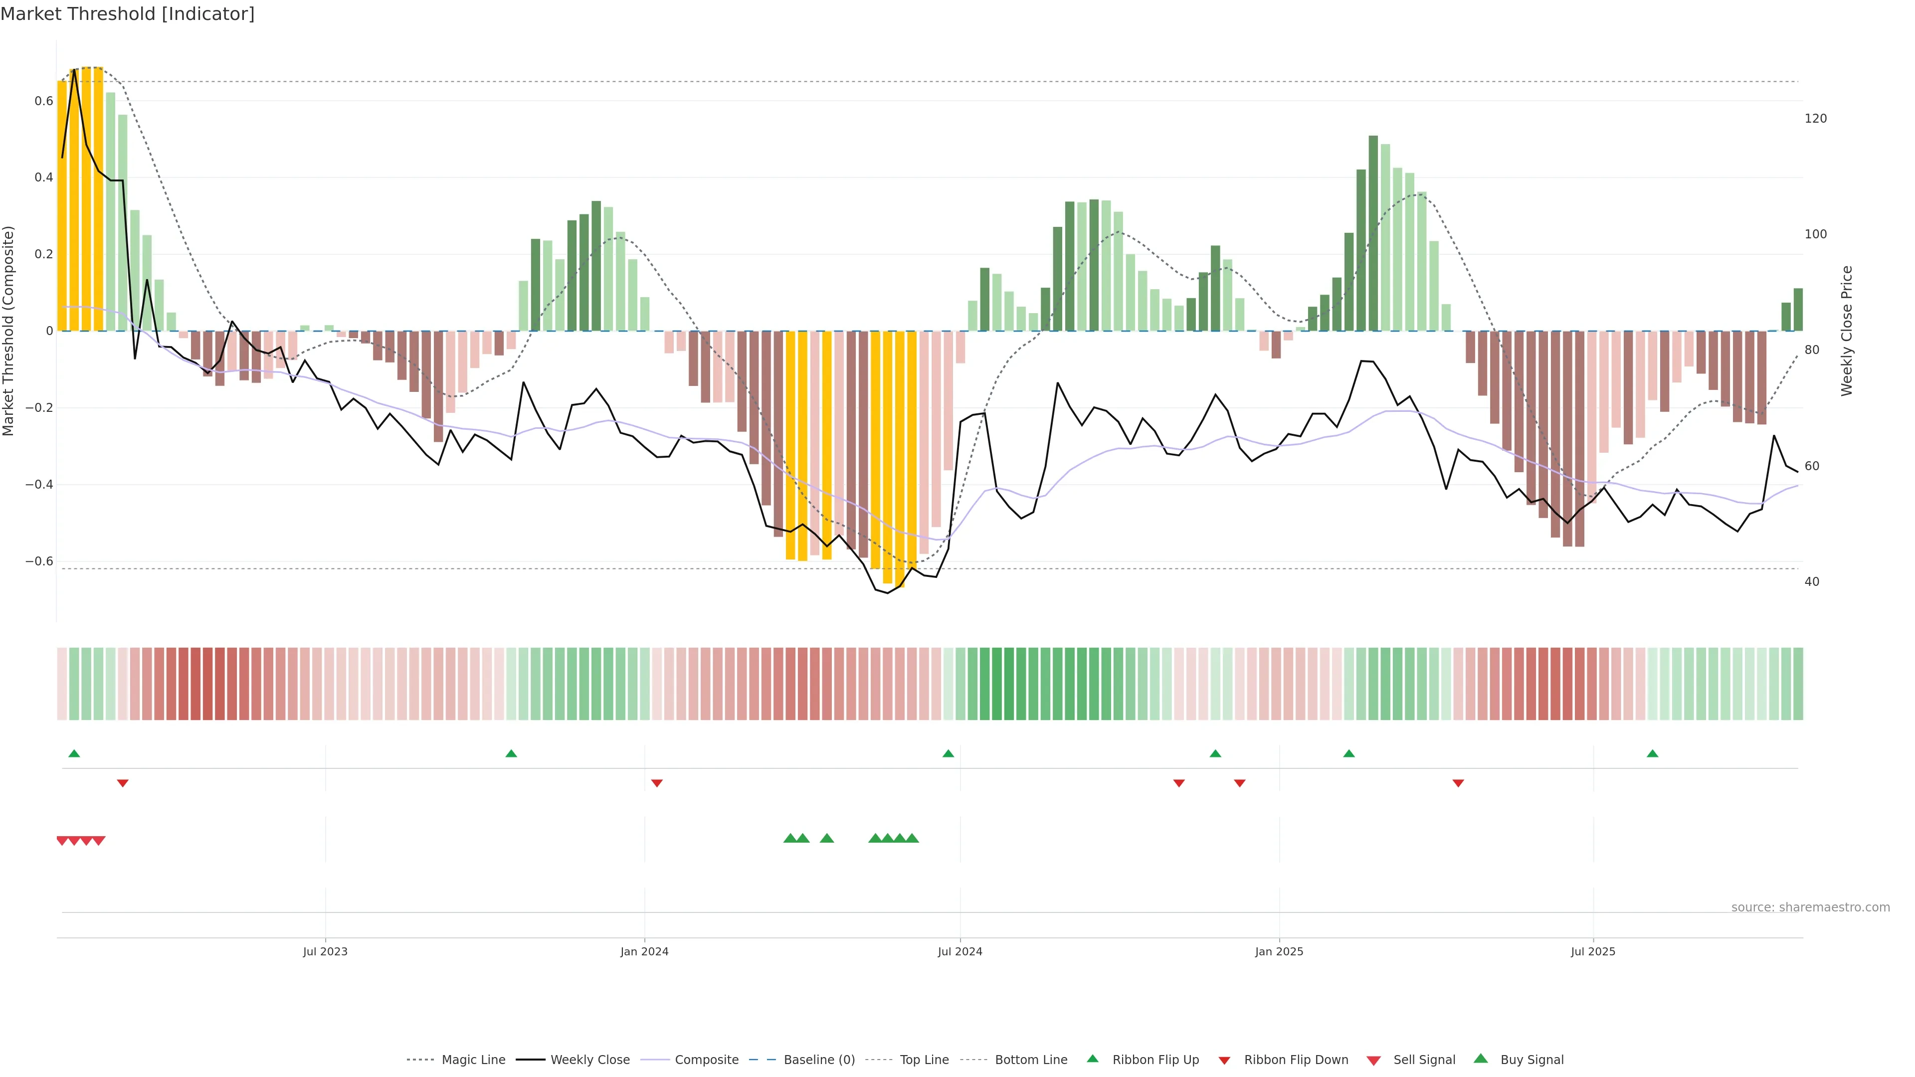Click the green Ribbon Flip Up legend triangle
The width and height of the screenshot is (1915, 1077).
tap(1092, 1059)
